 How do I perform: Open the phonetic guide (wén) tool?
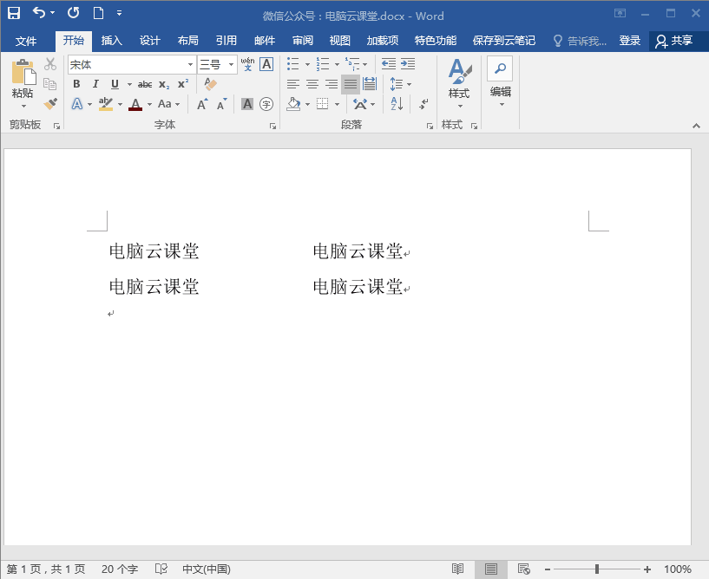click(x=247, y=64)
